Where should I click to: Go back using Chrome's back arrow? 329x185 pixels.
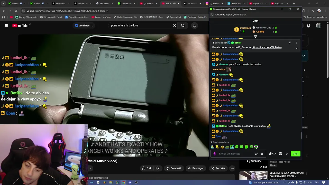click(4, 11)
